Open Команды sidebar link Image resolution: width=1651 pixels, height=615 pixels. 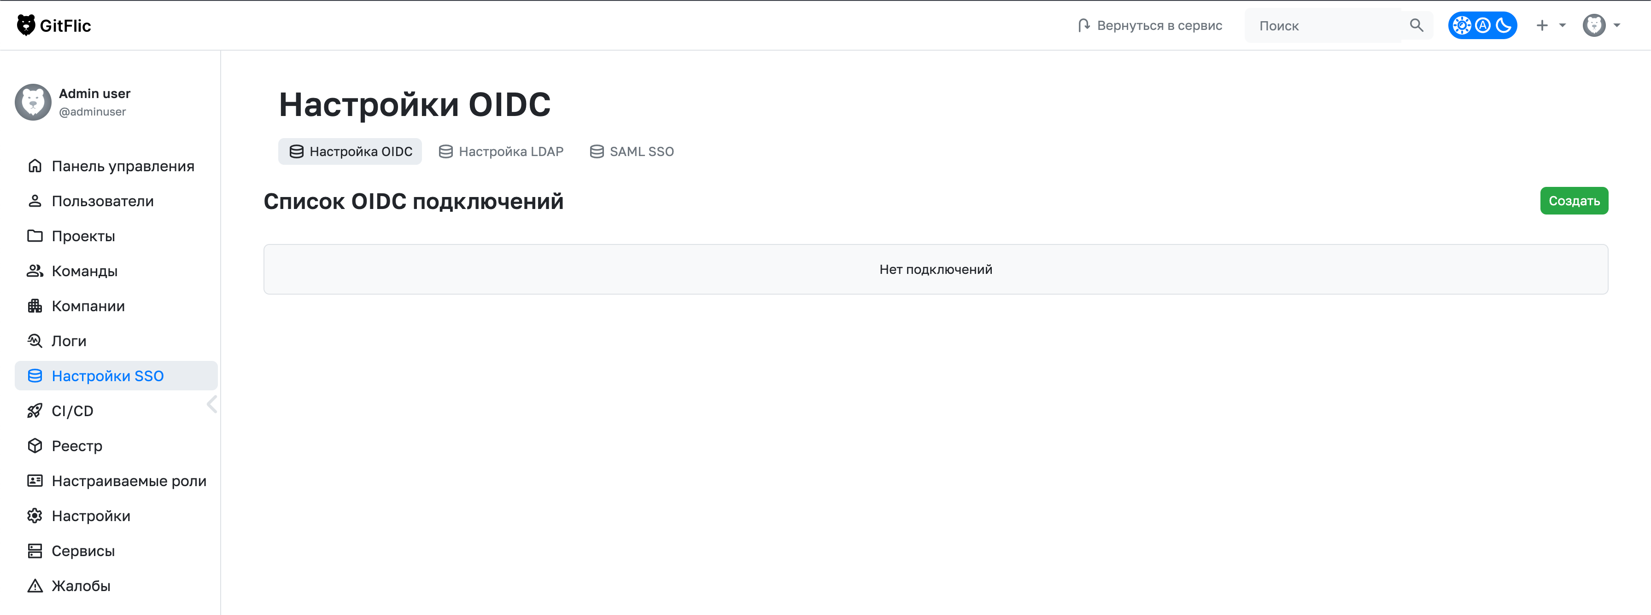(116, 271)
